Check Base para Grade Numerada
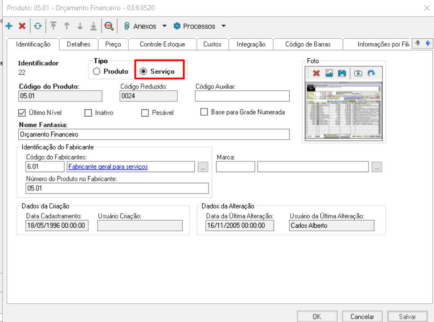Image resolution: width=434 pixels, height=322 pixels. coord(204,112)
